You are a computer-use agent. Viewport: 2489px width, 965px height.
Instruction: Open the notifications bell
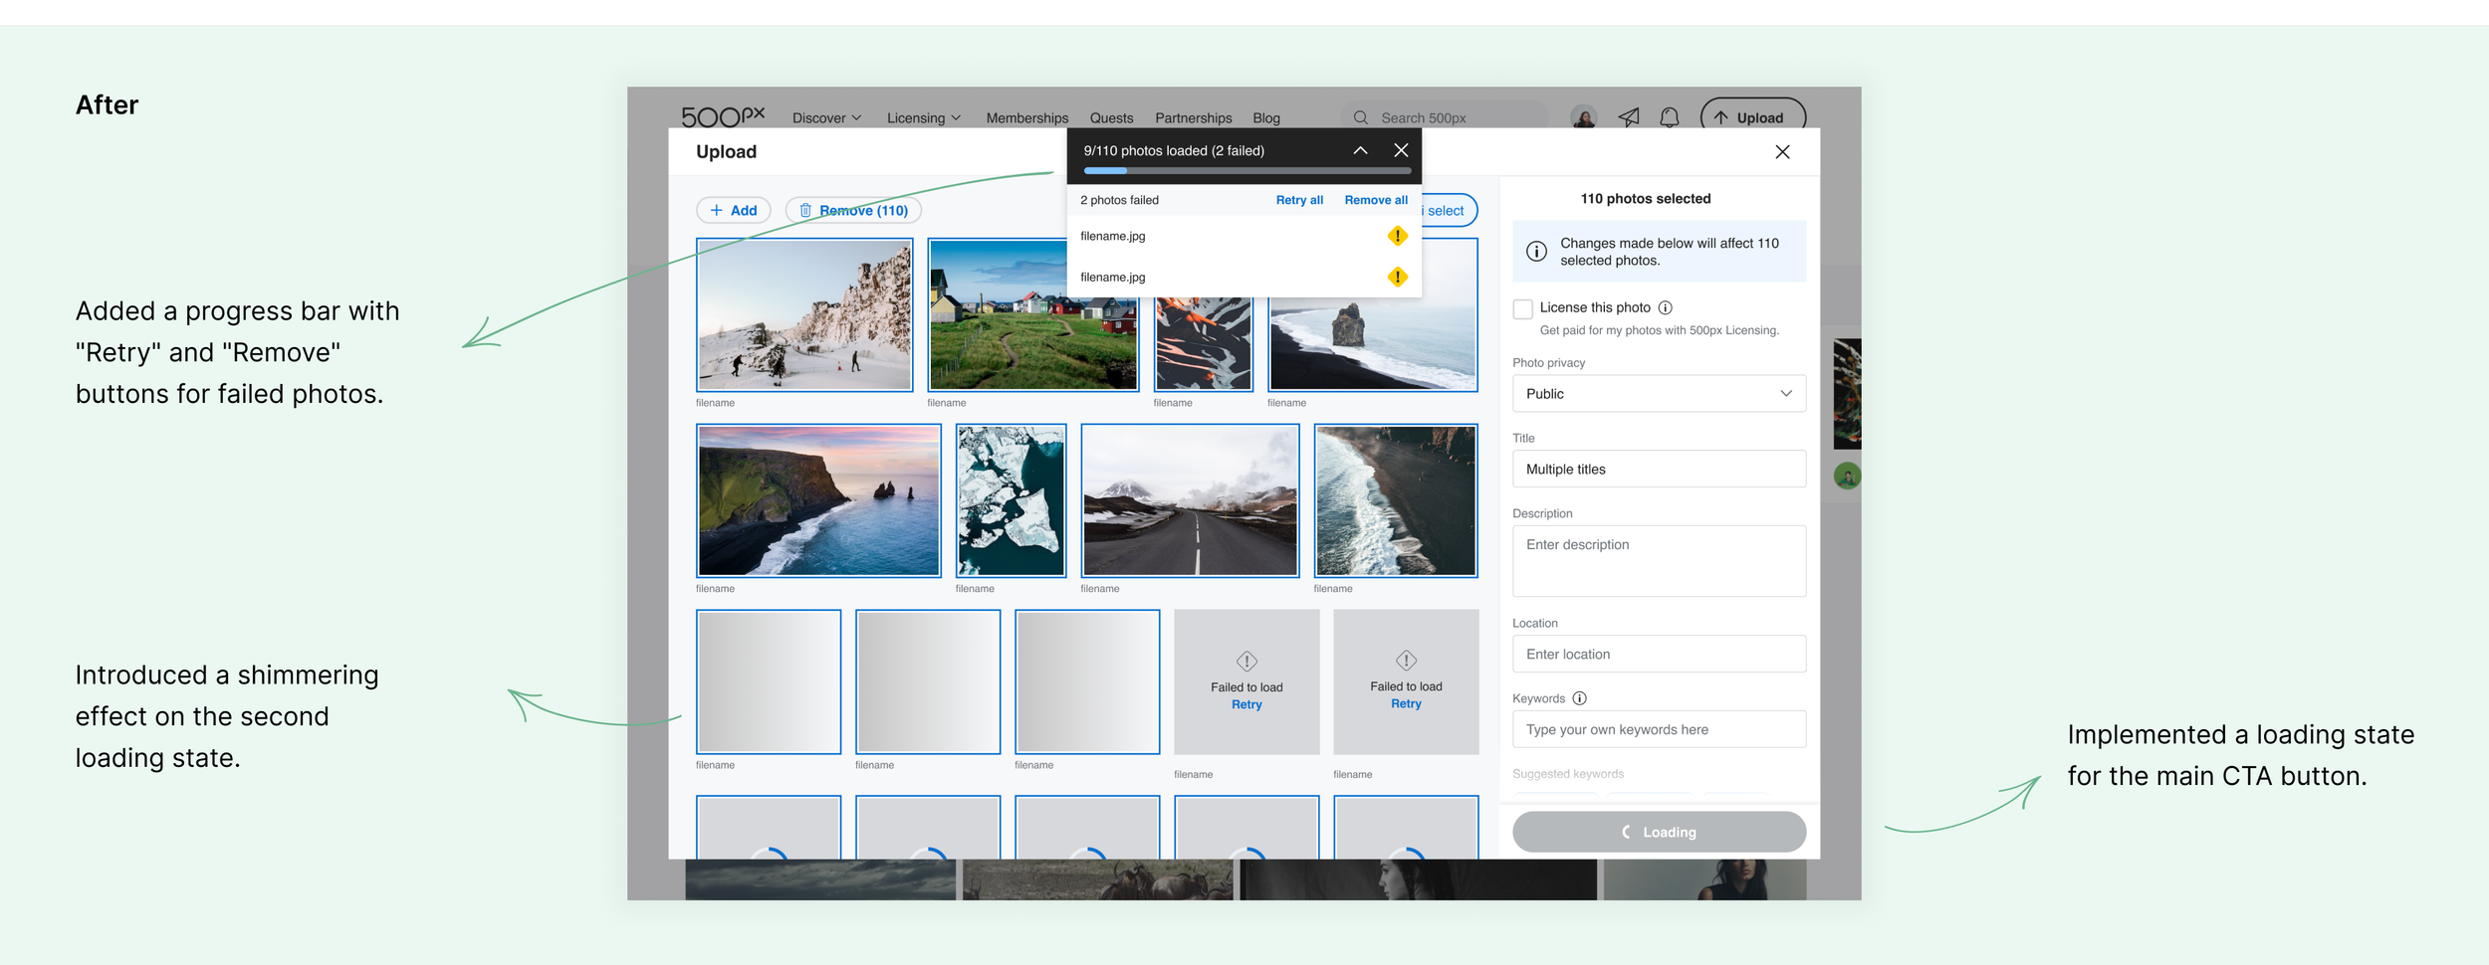(1670, 117)
